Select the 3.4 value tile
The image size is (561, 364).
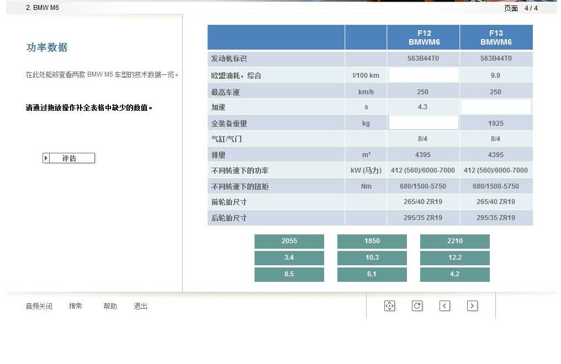tap(289, 258)
